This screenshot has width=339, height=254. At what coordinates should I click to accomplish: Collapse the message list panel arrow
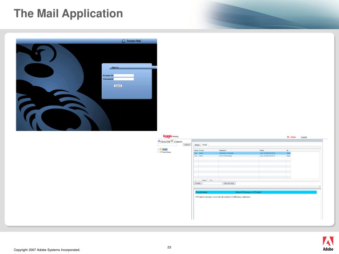click(320, 187)
